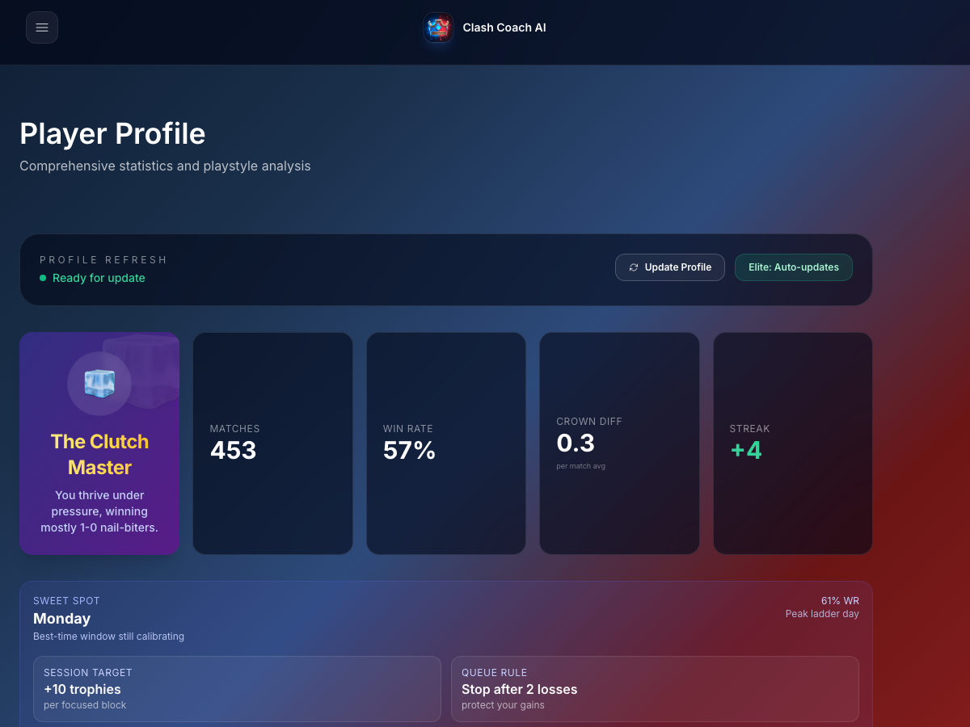970x727 pixels.
Task: Select the Win Rate 57% card
Action: [x=445, y=443]
